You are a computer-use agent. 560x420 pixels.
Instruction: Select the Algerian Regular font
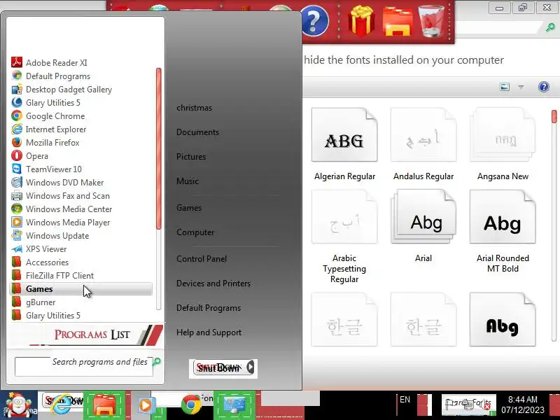[x=344, y=144]
